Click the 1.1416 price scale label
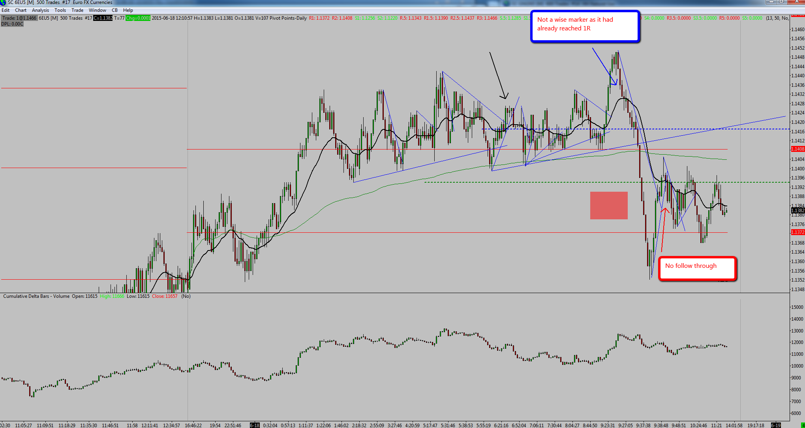The image size is (805, 428). pos(797,131)
